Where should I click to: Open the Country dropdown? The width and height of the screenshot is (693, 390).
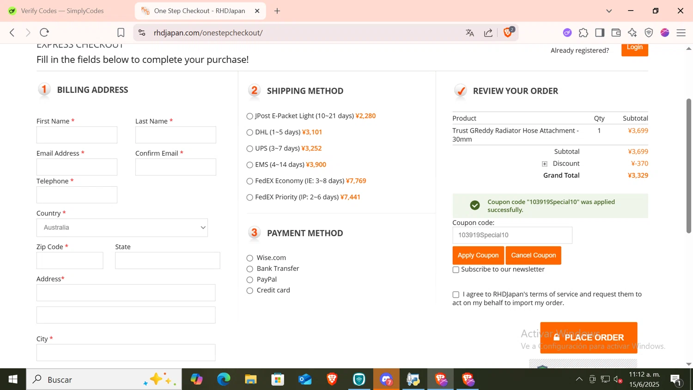click(122, 227)
